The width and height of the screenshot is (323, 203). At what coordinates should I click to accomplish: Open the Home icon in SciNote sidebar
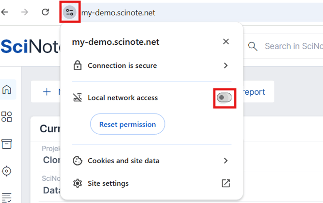(7, 90)
